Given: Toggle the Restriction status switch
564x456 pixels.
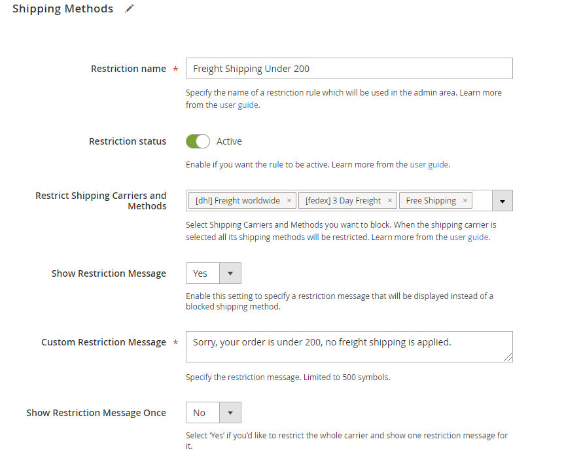Looking at the screenshot, I should pos(198,141).
